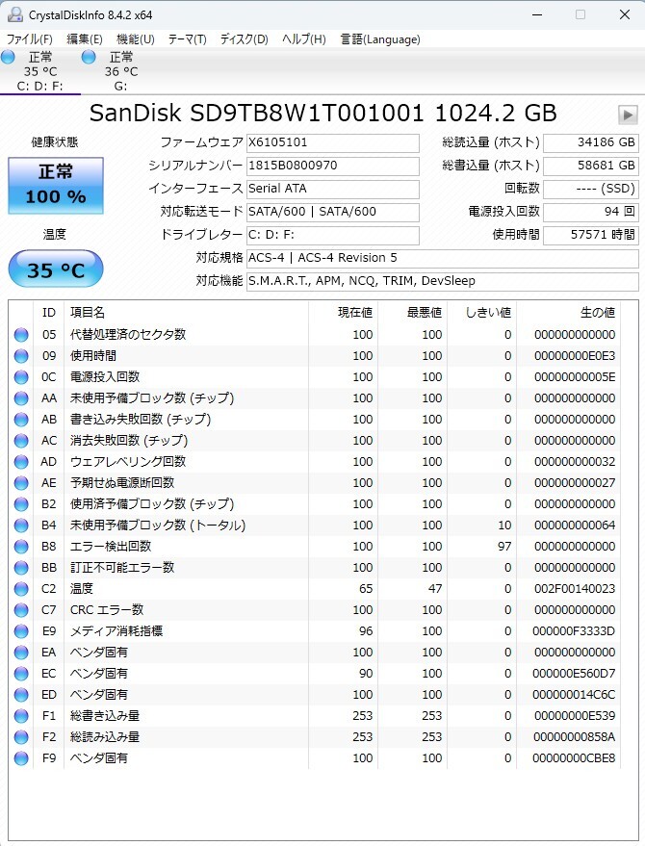This screenshot has width=645, height=846.
Task: Click status orb of attribute 0C row
Action: click(21, 377)
